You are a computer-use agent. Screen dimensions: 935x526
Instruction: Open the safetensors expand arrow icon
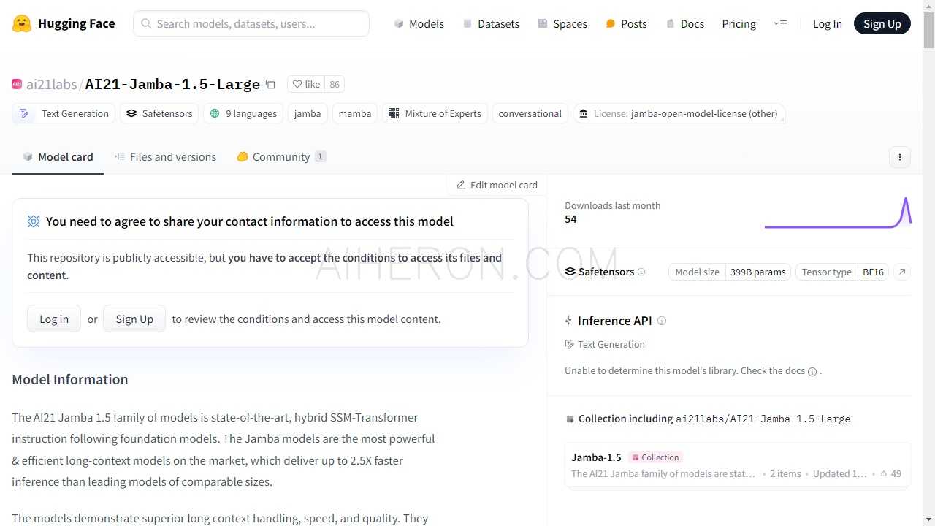pyautogui.click(x=902, y=272)
